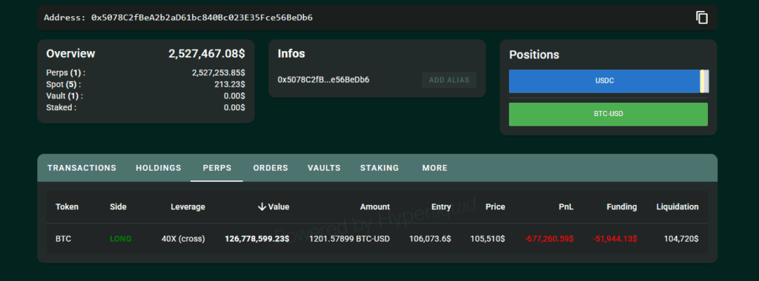This screenshot has width=759, height=281.
Task: Click the PnL value -677,260.59$
Action: coord(549,239)
